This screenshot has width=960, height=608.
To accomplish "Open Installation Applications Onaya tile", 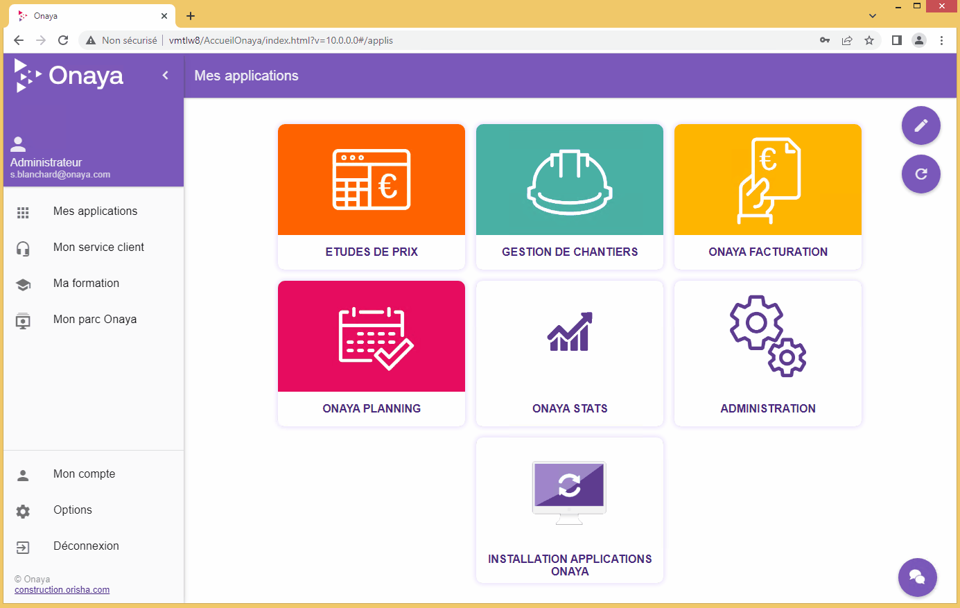I will 569,510.
